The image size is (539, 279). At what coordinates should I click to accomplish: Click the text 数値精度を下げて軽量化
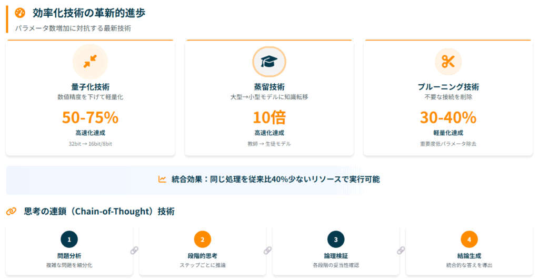click(91, 97)
